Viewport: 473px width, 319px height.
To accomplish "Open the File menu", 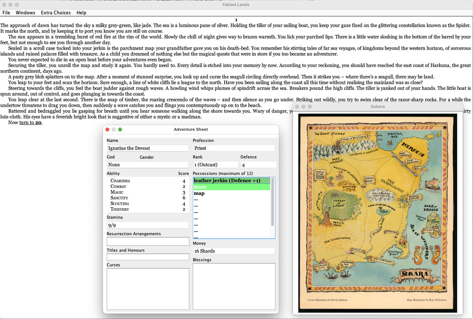I will 6,13.
